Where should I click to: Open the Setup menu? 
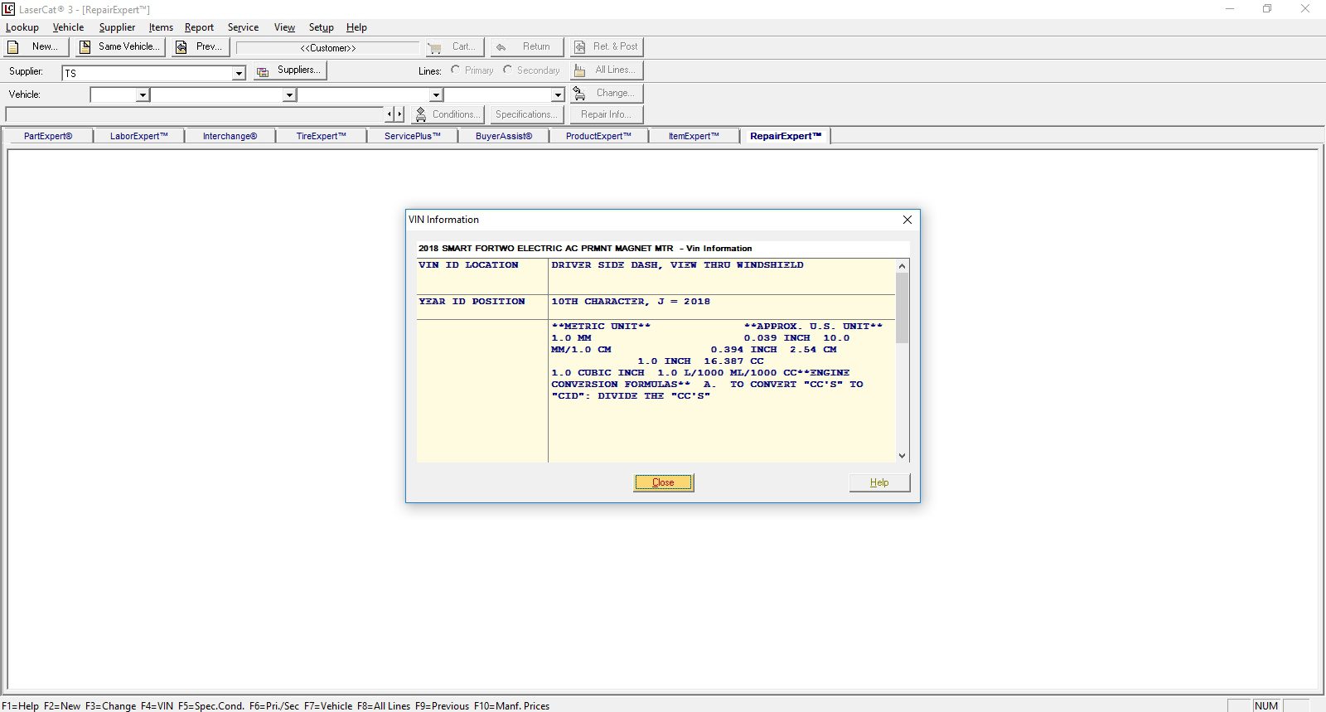point(321,27)
